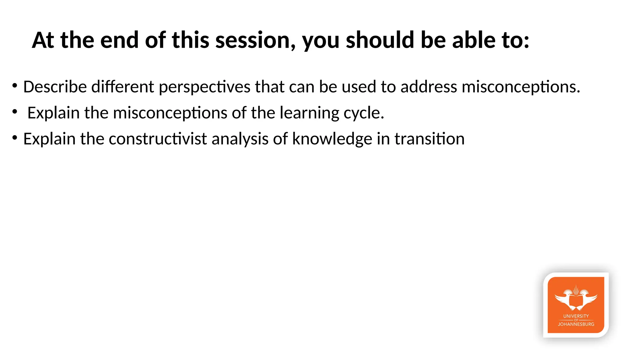Click 'At the end' in title

[86, 40]
